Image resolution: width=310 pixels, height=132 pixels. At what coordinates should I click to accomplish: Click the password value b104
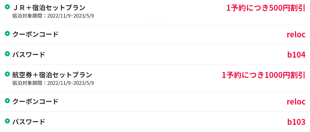tap(296, 55)
